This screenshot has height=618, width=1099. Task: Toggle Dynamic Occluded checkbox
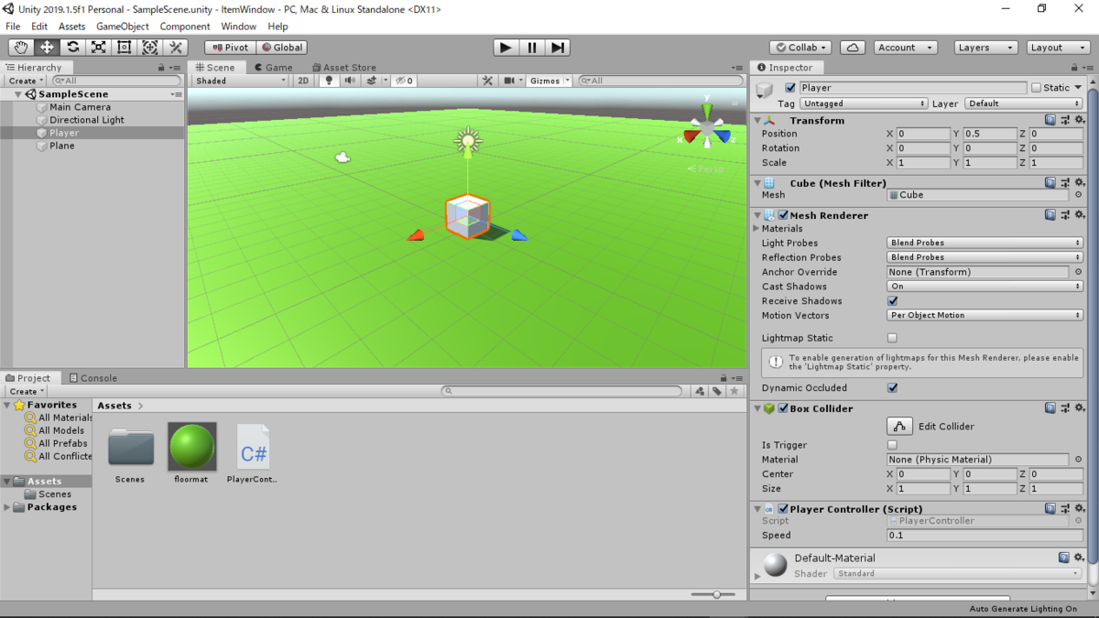[x=893, y=388]
